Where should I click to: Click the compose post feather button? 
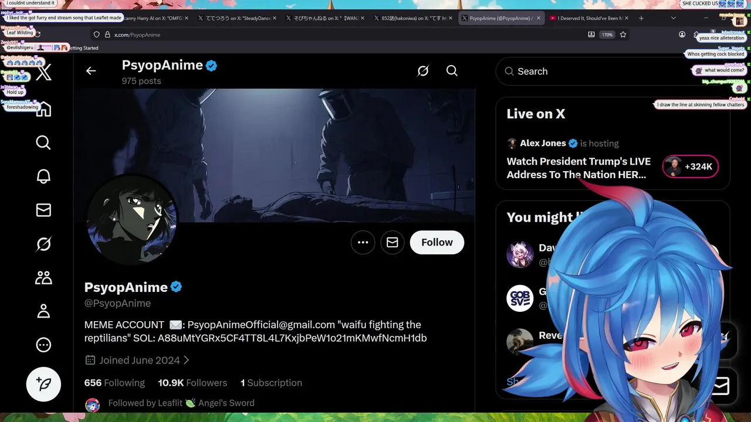tap(43, 384)
